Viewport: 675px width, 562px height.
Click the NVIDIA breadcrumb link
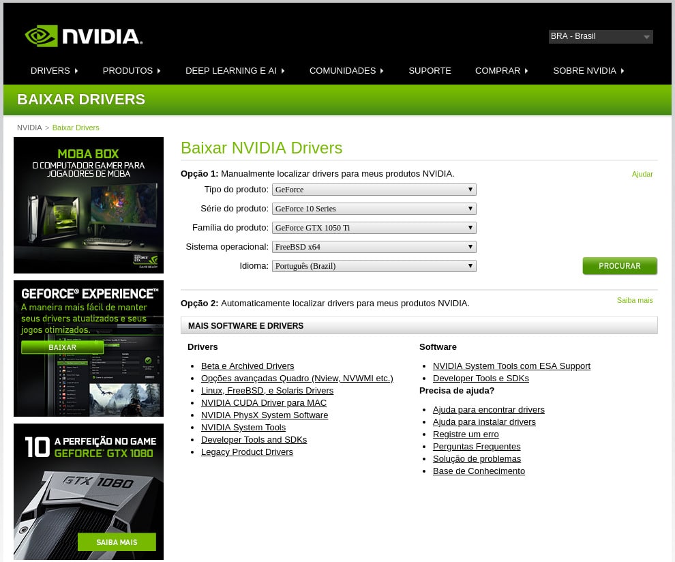[29, 128]
